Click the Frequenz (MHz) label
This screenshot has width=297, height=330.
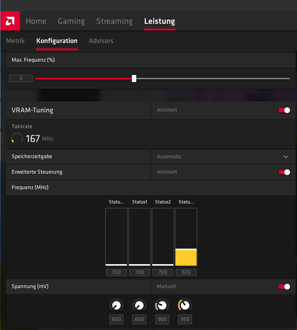30,187
